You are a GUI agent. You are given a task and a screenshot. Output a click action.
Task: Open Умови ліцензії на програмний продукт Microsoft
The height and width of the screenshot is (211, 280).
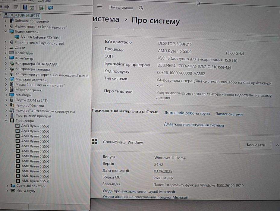coord(145,197)
